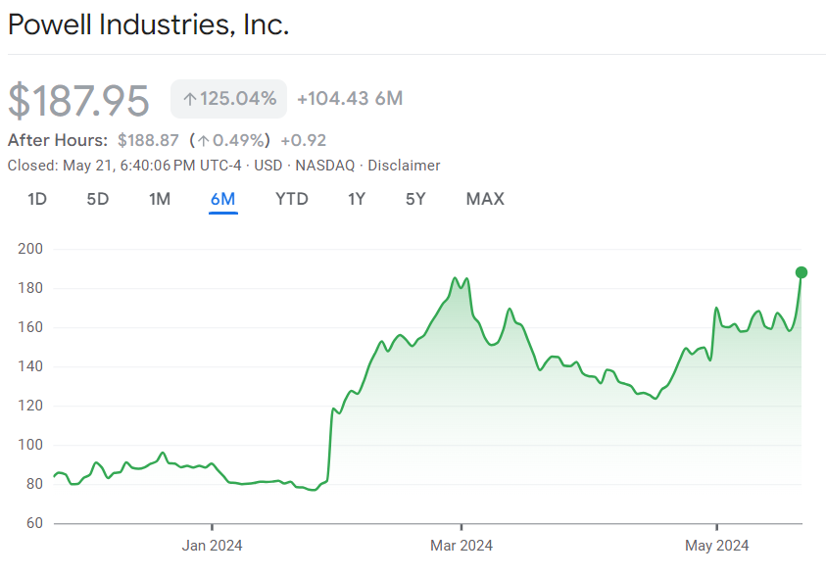
Task: Select the active 6M range tab
Action: (222, 199)
